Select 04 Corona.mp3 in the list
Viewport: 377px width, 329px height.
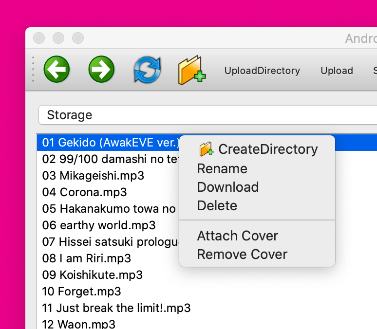coord(84,192)
